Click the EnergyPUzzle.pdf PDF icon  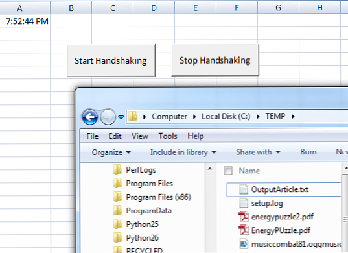[244, 230]
